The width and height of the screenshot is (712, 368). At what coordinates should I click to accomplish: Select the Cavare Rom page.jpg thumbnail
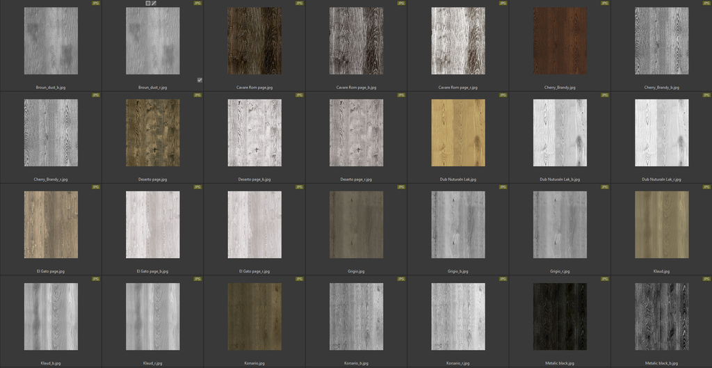click(x=254, y=41)
